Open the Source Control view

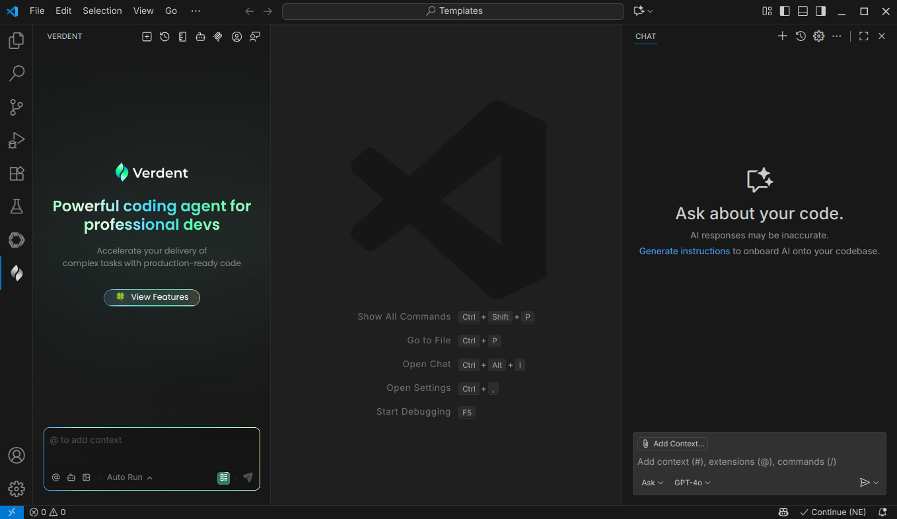(x=17, y=107)
